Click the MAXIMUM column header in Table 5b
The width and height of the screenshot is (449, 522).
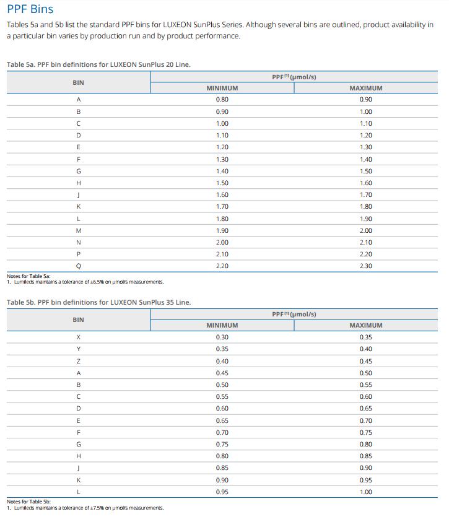pos(366,326)
